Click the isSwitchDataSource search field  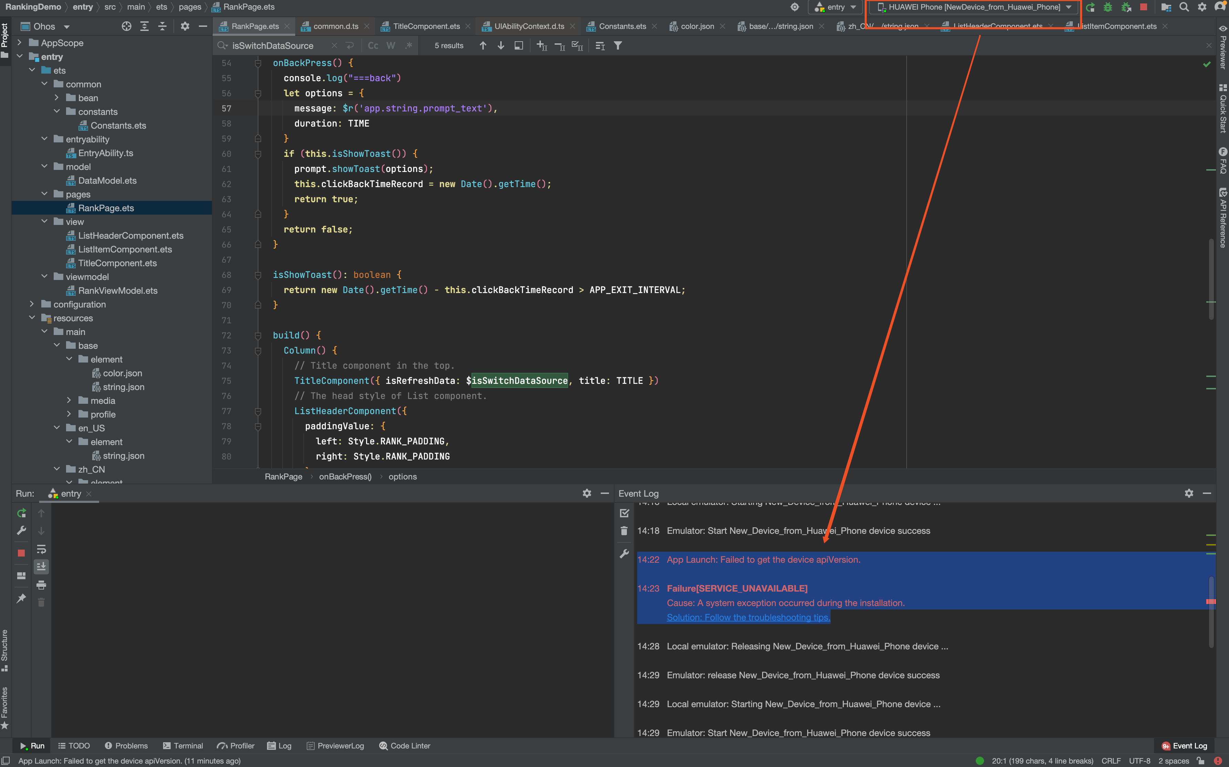pyautogui.click(x=272, y=46)
